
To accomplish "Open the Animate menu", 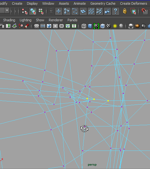I will click(80, 3).
